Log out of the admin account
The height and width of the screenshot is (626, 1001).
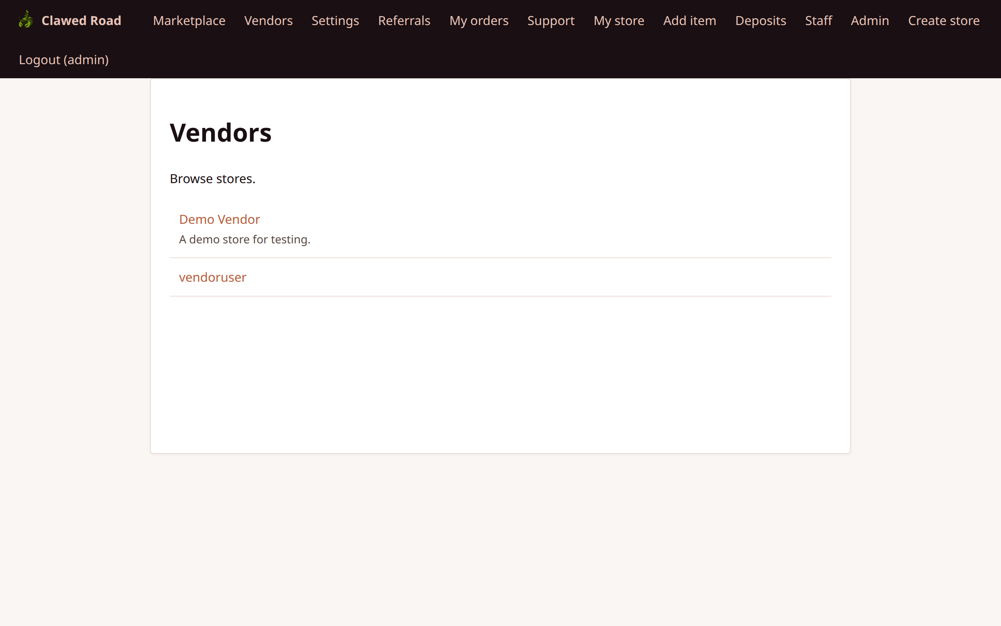tap(63, 59)
